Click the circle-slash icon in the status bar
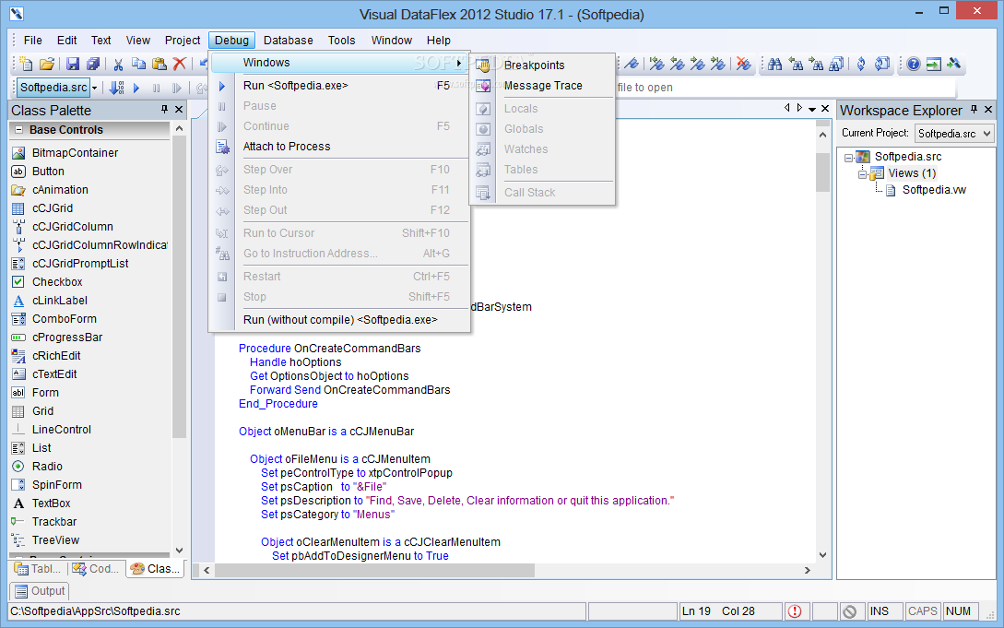 coord(850,611)
